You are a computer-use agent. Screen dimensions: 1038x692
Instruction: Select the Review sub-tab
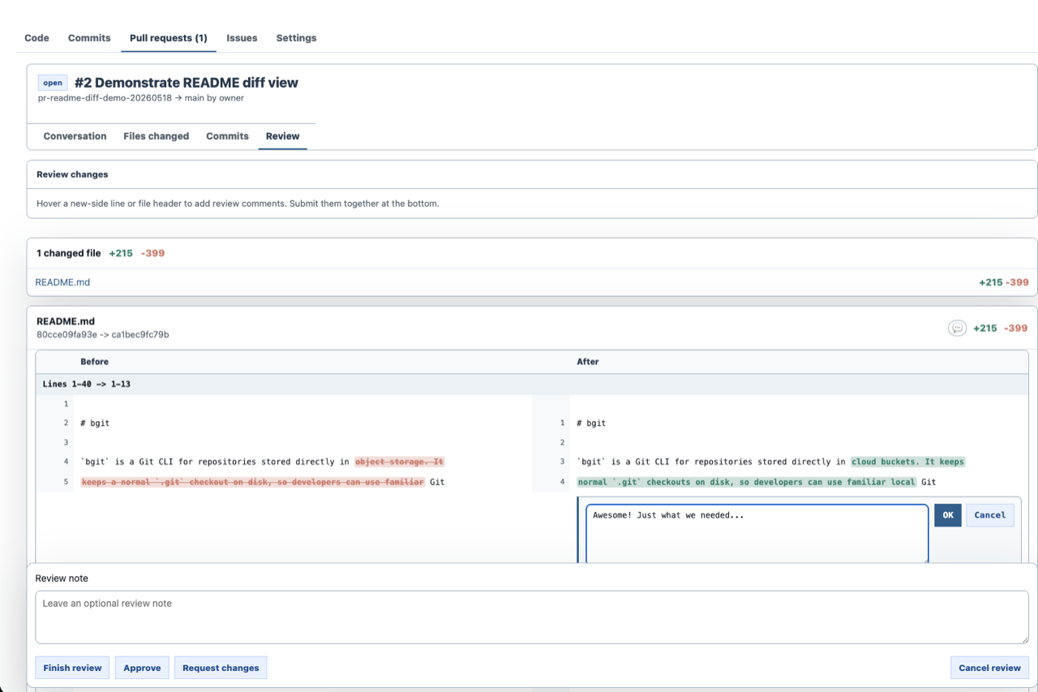coord(282,136)
